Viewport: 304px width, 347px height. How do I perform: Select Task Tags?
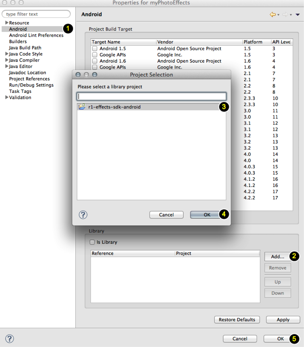tap(20, 91)
